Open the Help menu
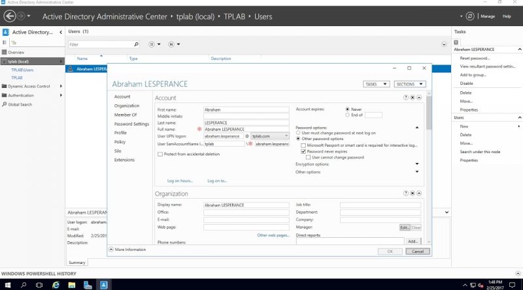523x290 pixels. [507, 16]
